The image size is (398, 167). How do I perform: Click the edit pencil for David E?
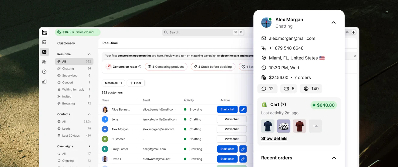tap(243, 159)
